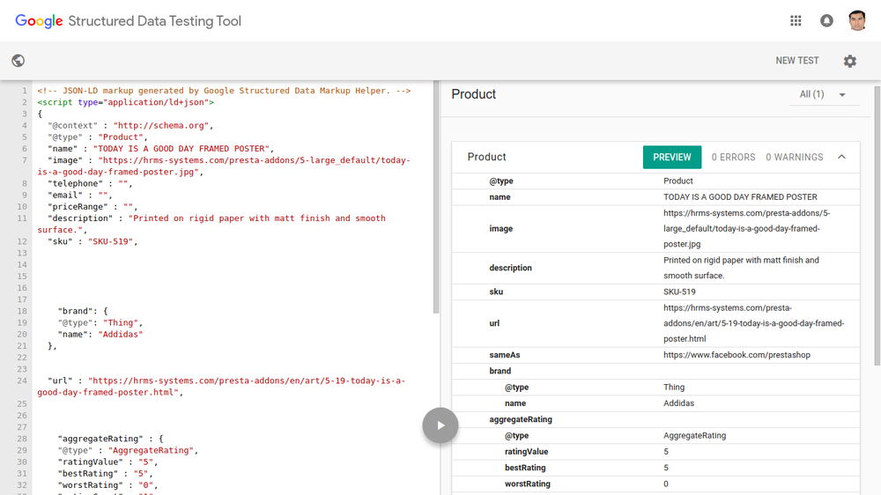Click the code editor vertical scrollbar
Screen dimensions: 881x495
click(436, 197)
